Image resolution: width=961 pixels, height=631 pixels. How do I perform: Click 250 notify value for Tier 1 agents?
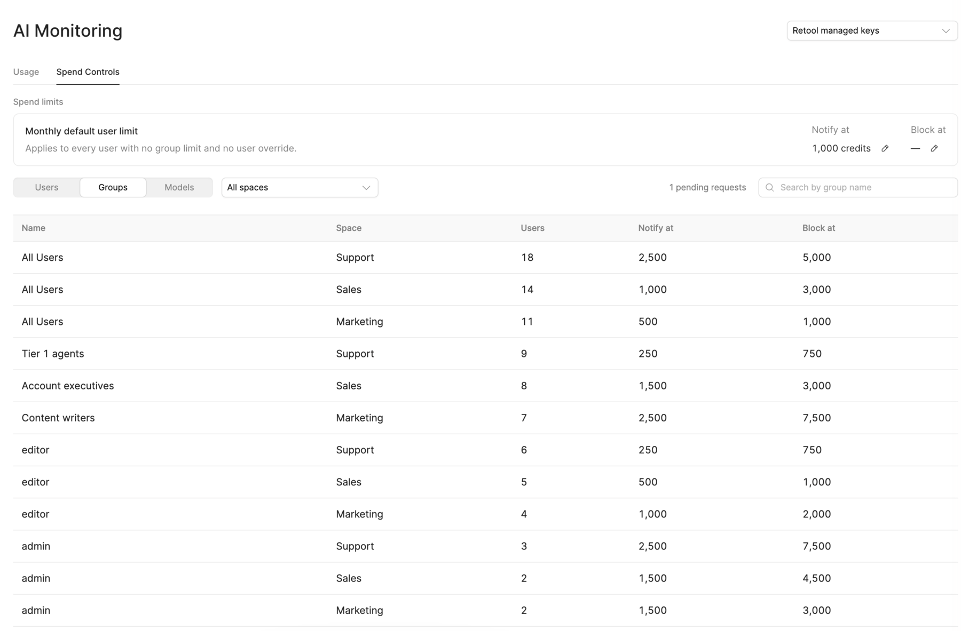[648, 354]
